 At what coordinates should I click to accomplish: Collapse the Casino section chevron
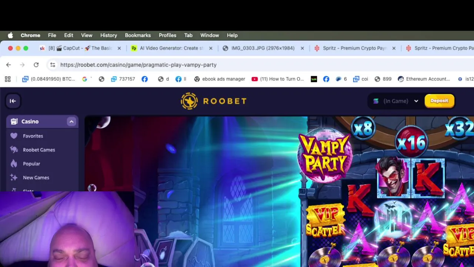[x=71, y=122]
